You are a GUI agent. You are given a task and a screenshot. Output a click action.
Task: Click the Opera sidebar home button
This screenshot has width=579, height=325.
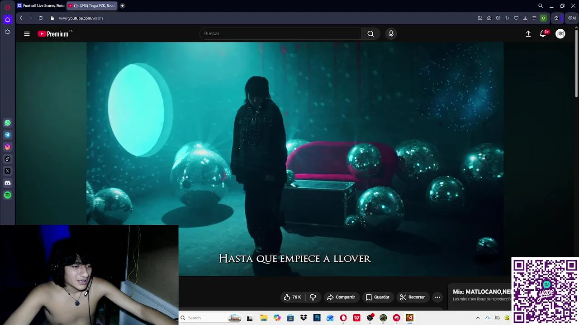7,19
